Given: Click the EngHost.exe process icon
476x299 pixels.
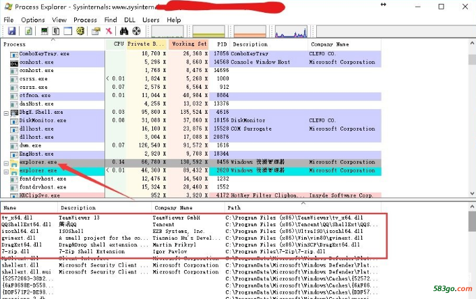Looking at the screenshot, I should tap(14, 155).
